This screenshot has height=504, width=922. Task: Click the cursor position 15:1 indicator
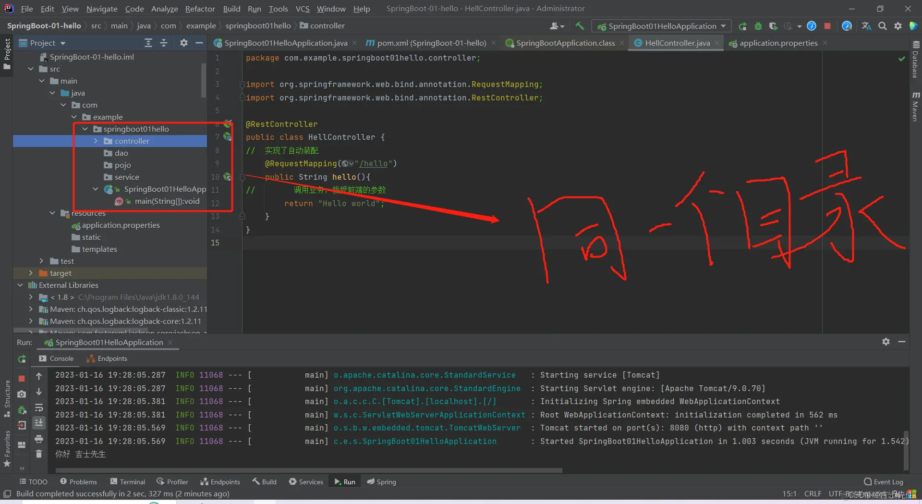pos(789,494)
